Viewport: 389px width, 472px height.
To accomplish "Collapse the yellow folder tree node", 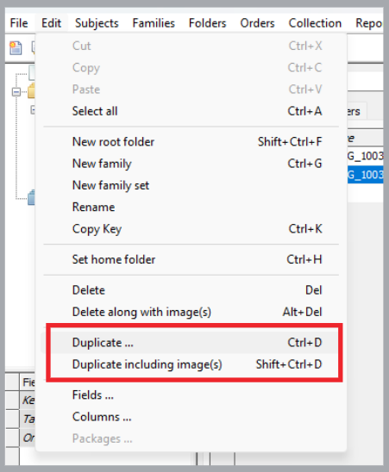I will [x=16, y=91].
